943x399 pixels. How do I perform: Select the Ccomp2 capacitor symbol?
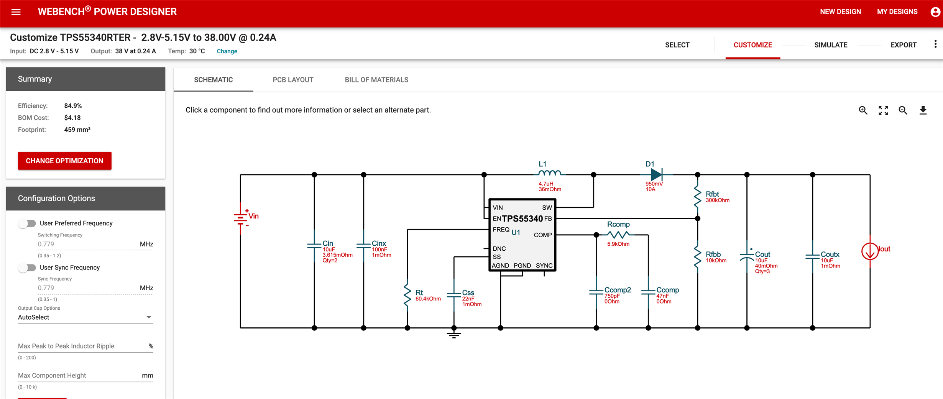click(x=596, y=292)
